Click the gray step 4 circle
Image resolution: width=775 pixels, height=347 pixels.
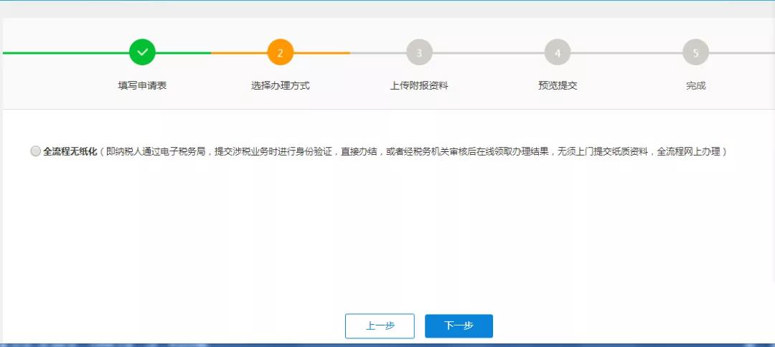tap(558, 52)
